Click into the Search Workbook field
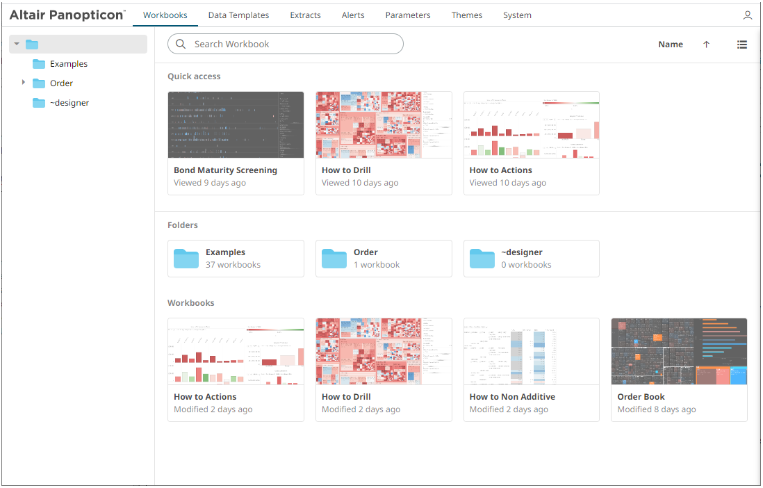763x488 pixels. coord(292,44)
